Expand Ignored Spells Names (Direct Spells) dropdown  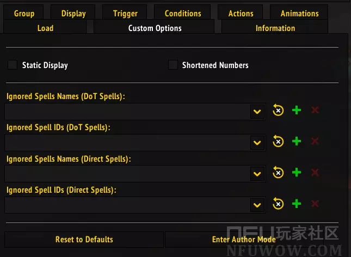coord(257,174)
